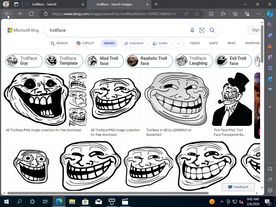Image resolution: width=276 pixels, height=207 pixels.
Task: Open the SHOPPING tab
Action: click(252, 43)
